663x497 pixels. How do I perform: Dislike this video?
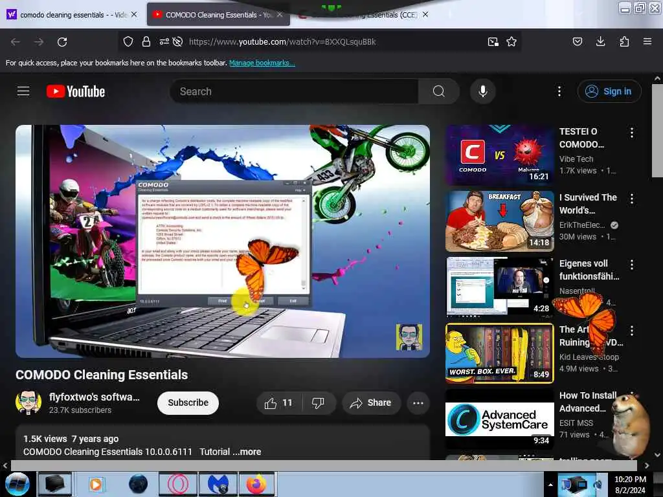point(318,403)
